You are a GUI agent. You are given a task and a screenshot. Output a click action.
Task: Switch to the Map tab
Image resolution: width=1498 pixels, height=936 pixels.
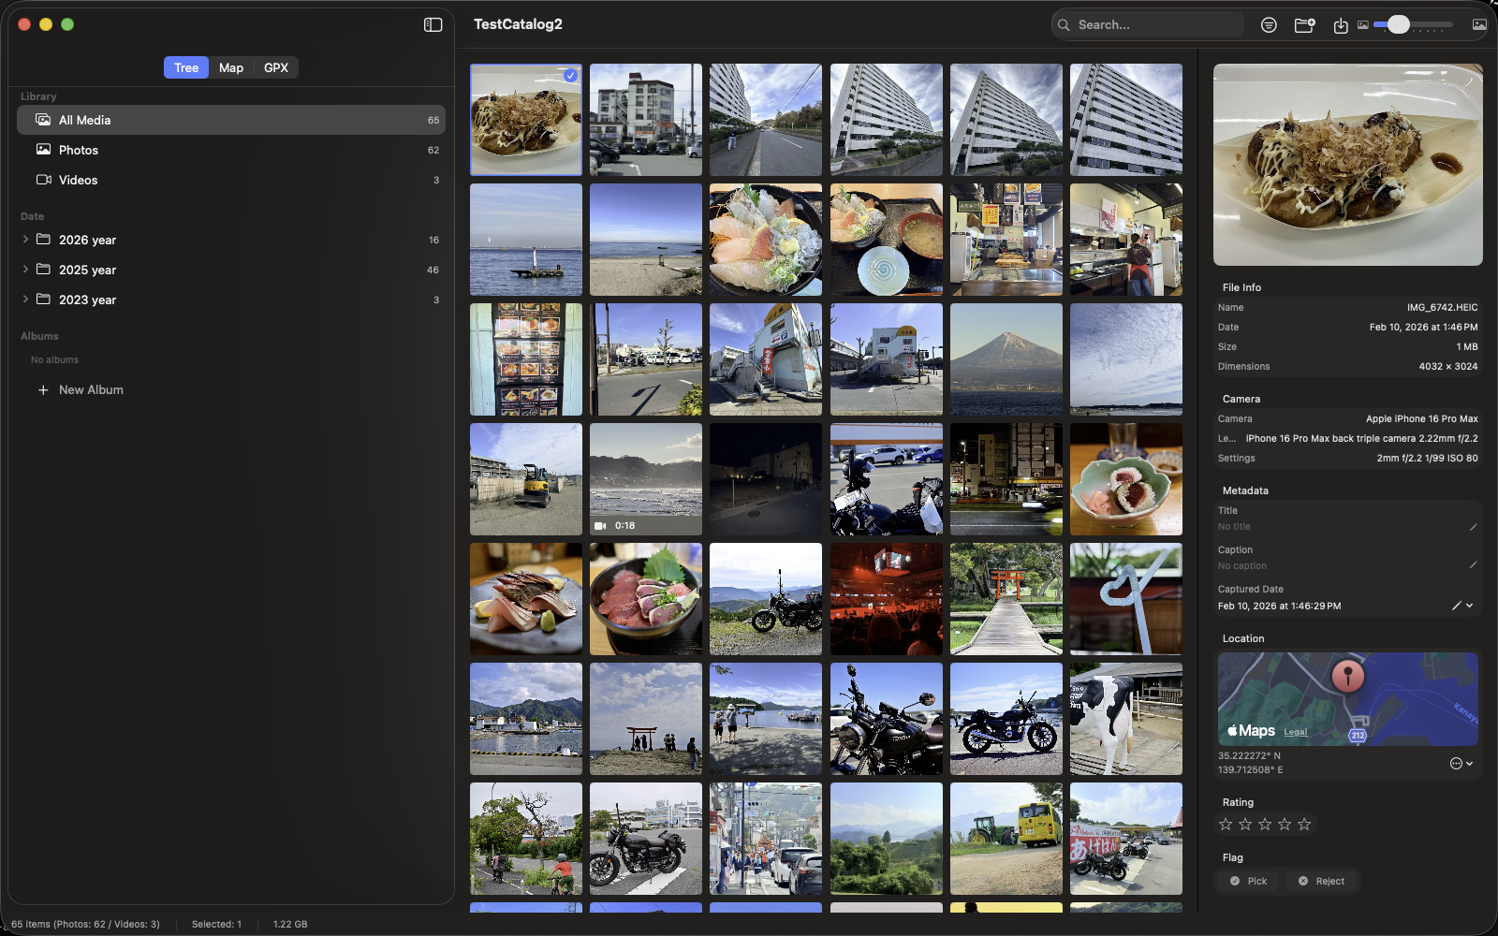tap(230, 67)
